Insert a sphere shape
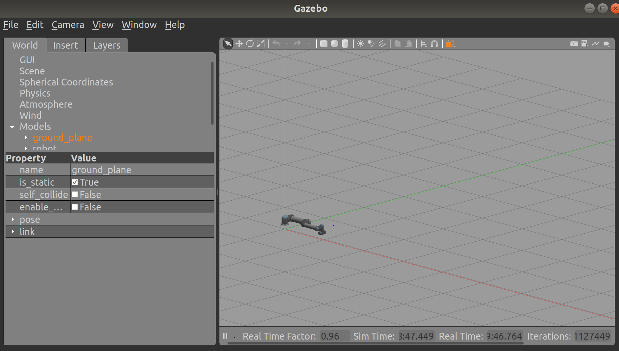The image size is (619, 351). [x=334, y=44]
